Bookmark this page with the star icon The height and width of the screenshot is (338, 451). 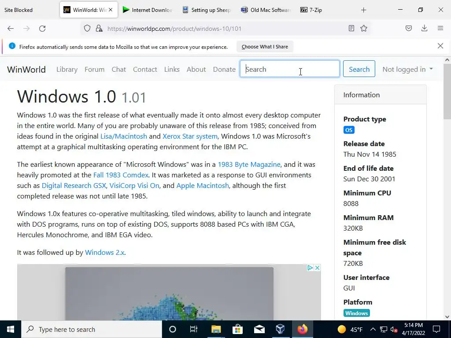click(364, 28)
